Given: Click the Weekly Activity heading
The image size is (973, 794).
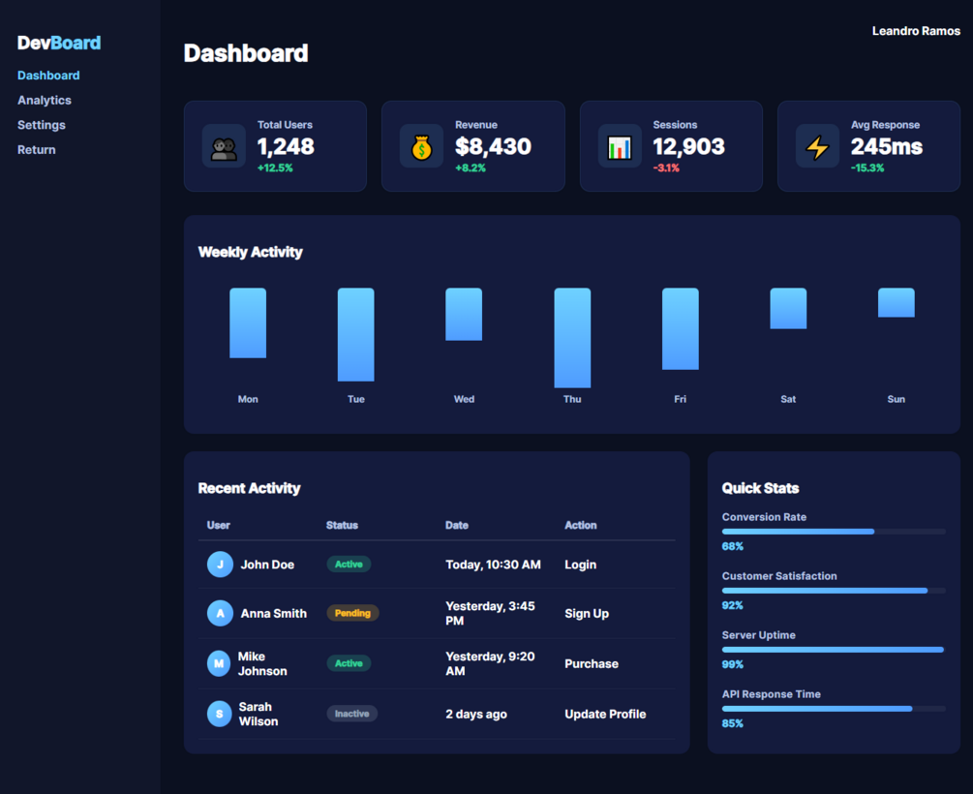Looking at the screenshot, I should click(x=250, y=252).
